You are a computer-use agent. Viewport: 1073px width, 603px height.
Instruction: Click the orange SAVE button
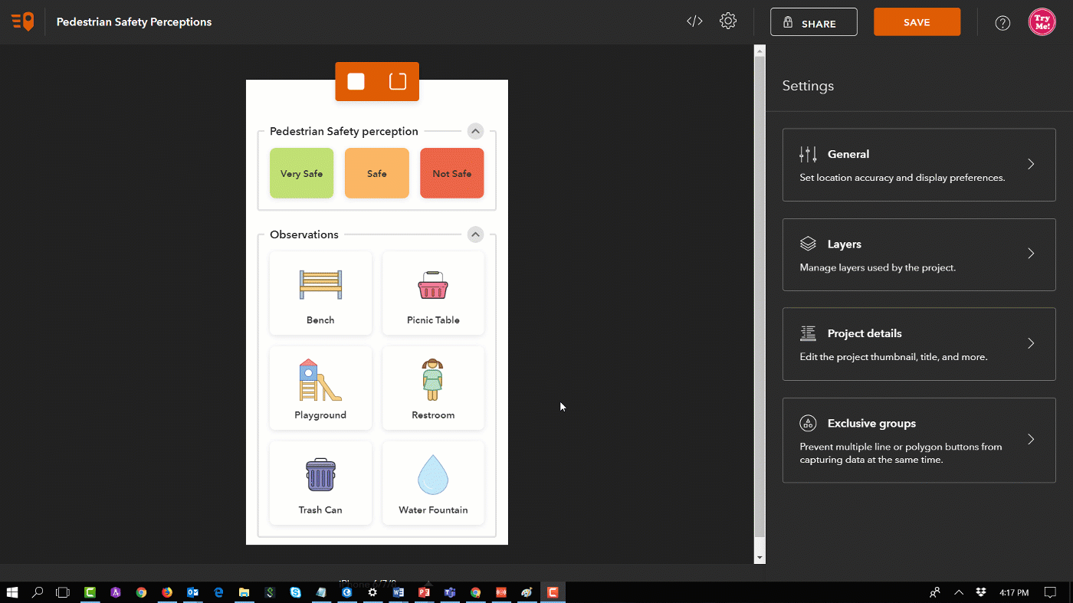click(917, 22)
